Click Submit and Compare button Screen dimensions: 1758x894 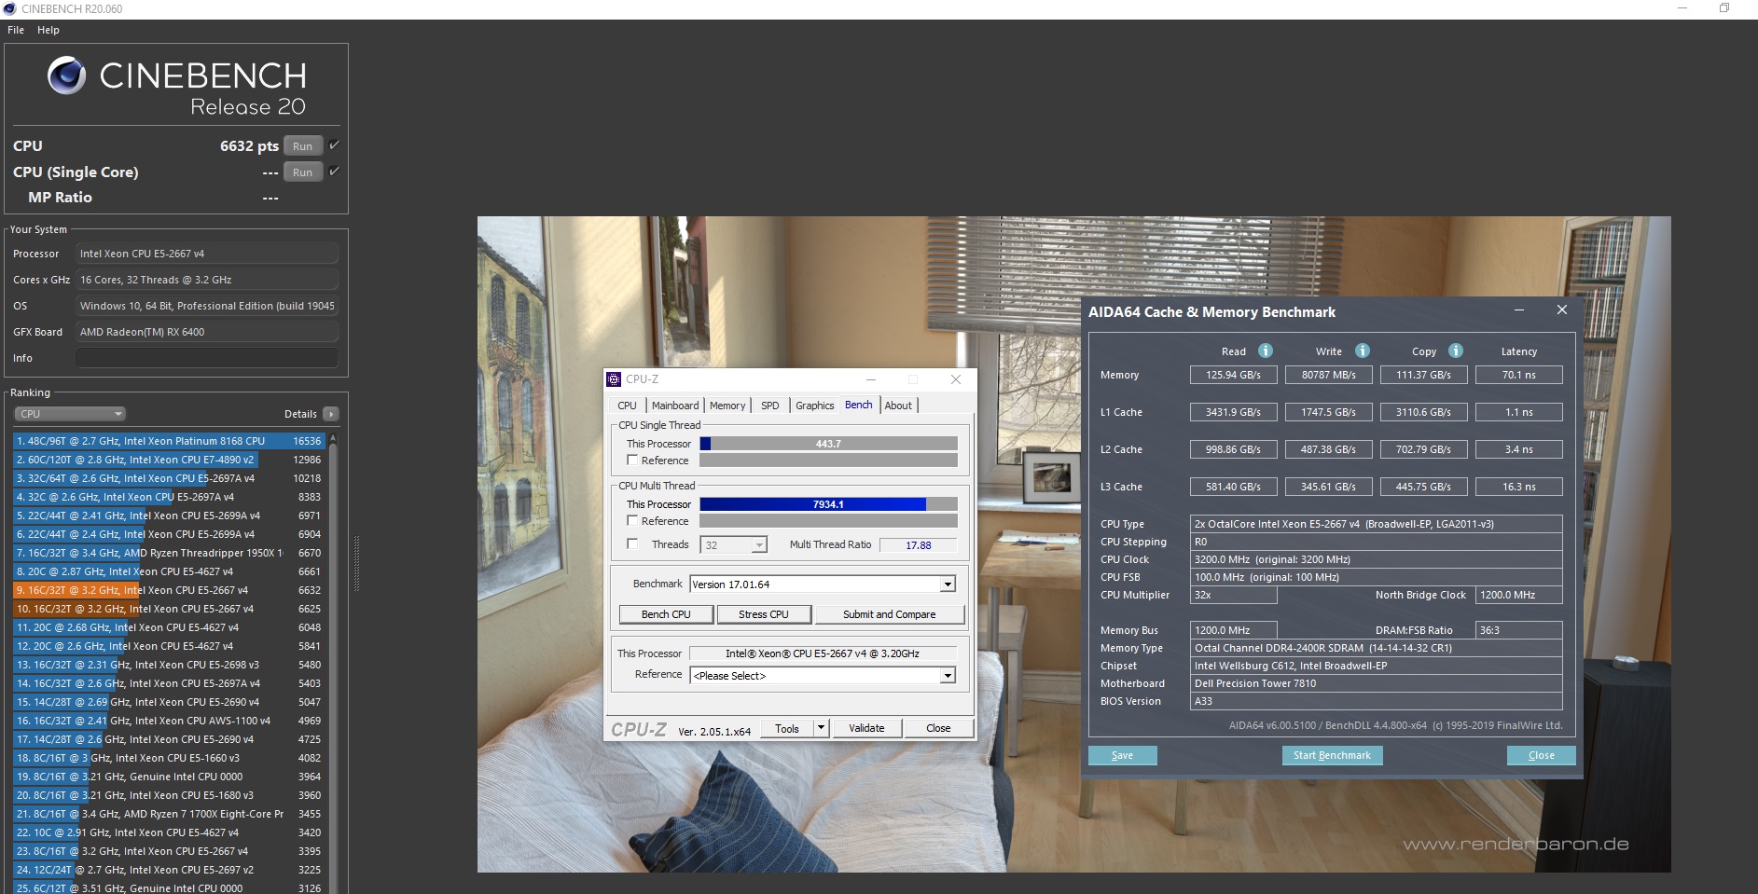coord(890,614)
